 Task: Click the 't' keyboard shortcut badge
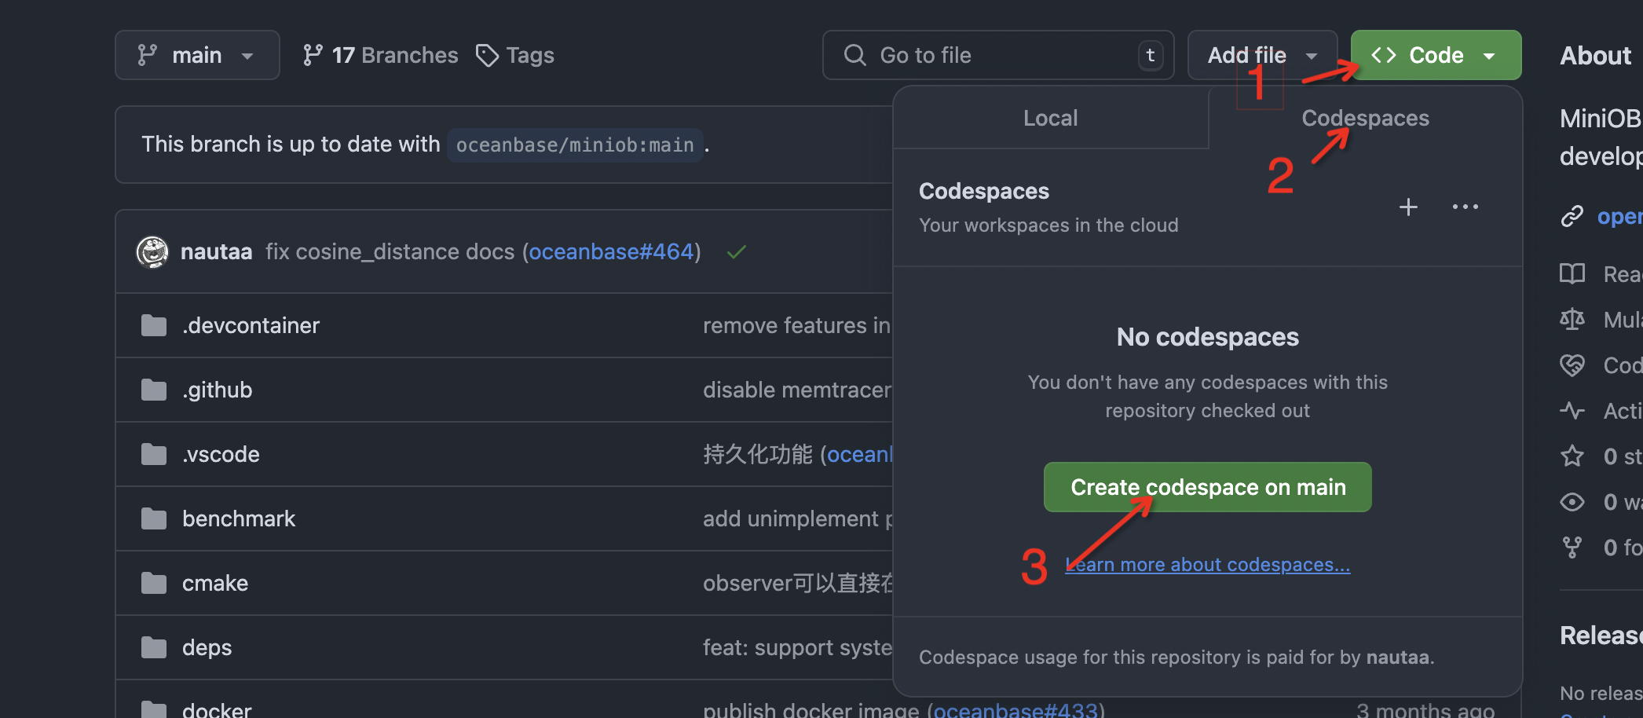pos(1151,55)
